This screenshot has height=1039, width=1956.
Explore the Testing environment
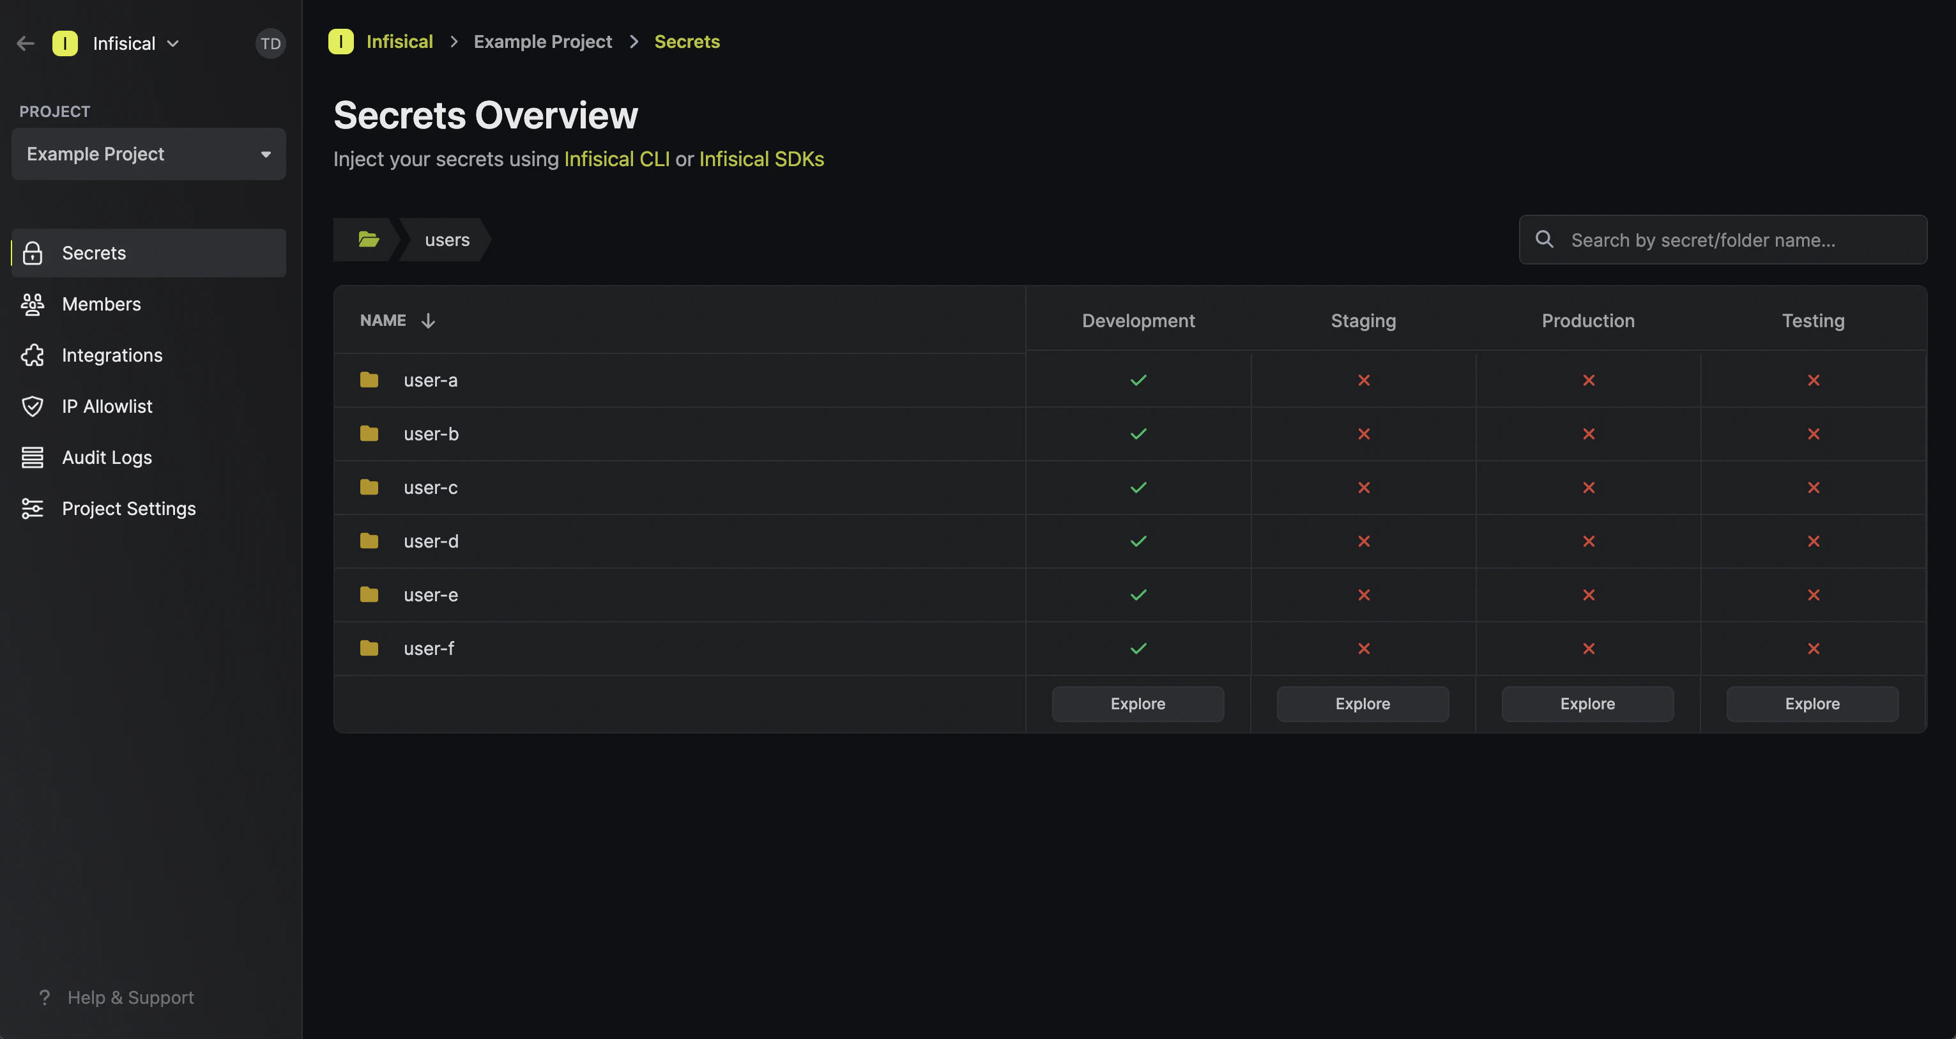pyautogui.click(x=1812, y=704)
